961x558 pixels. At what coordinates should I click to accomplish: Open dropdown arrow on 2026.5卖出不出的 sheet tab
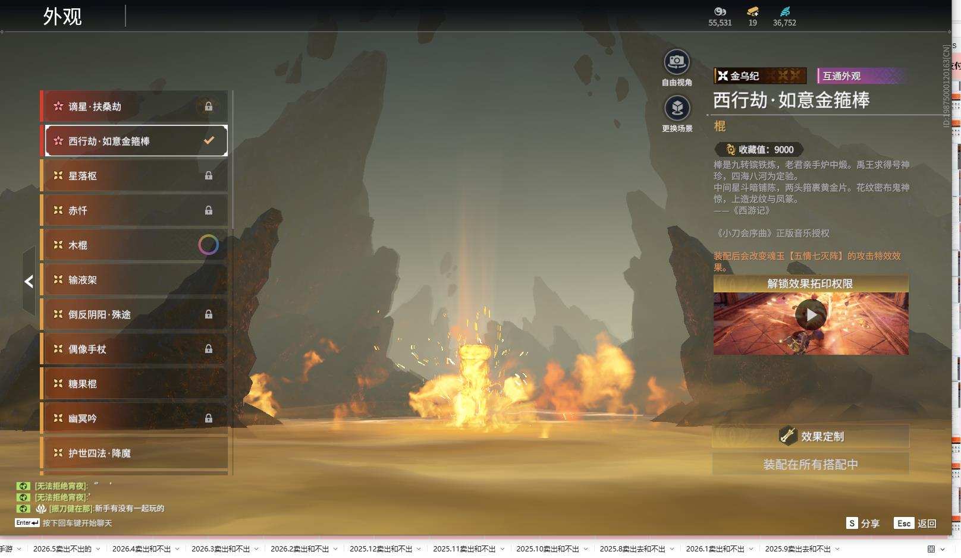coord(98,549)
